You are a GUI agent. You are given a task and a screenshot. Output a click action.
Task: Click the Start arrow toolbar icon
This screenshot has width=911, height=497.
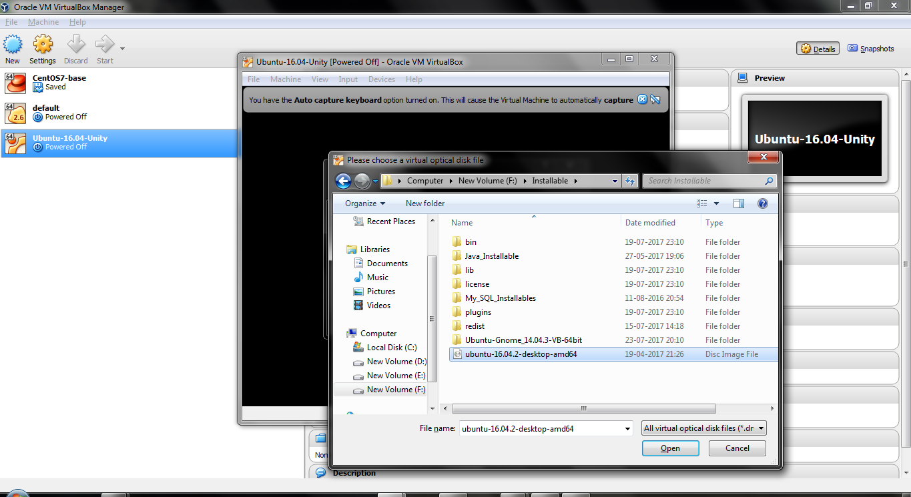point(105,45)
